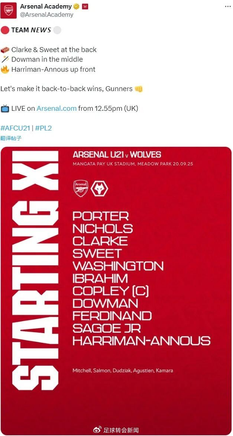Open the more options ellipsis menu
Viewport: 233px width, 436px height.
tap(227, 6)
